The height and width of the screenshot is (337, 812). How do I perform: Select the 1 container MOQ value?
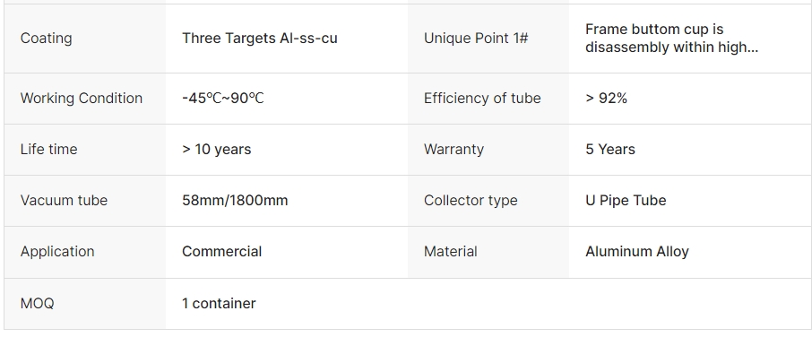tap(219, 303)
